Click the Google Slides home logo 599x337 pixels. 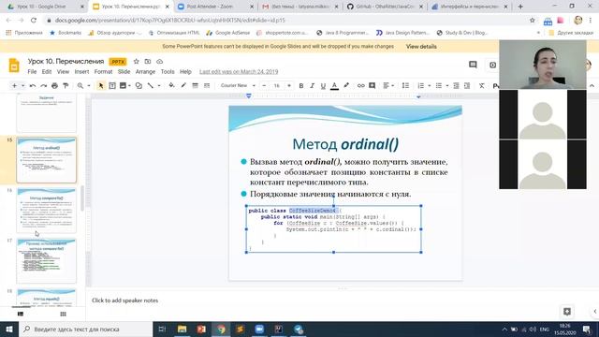coord(14,66)
